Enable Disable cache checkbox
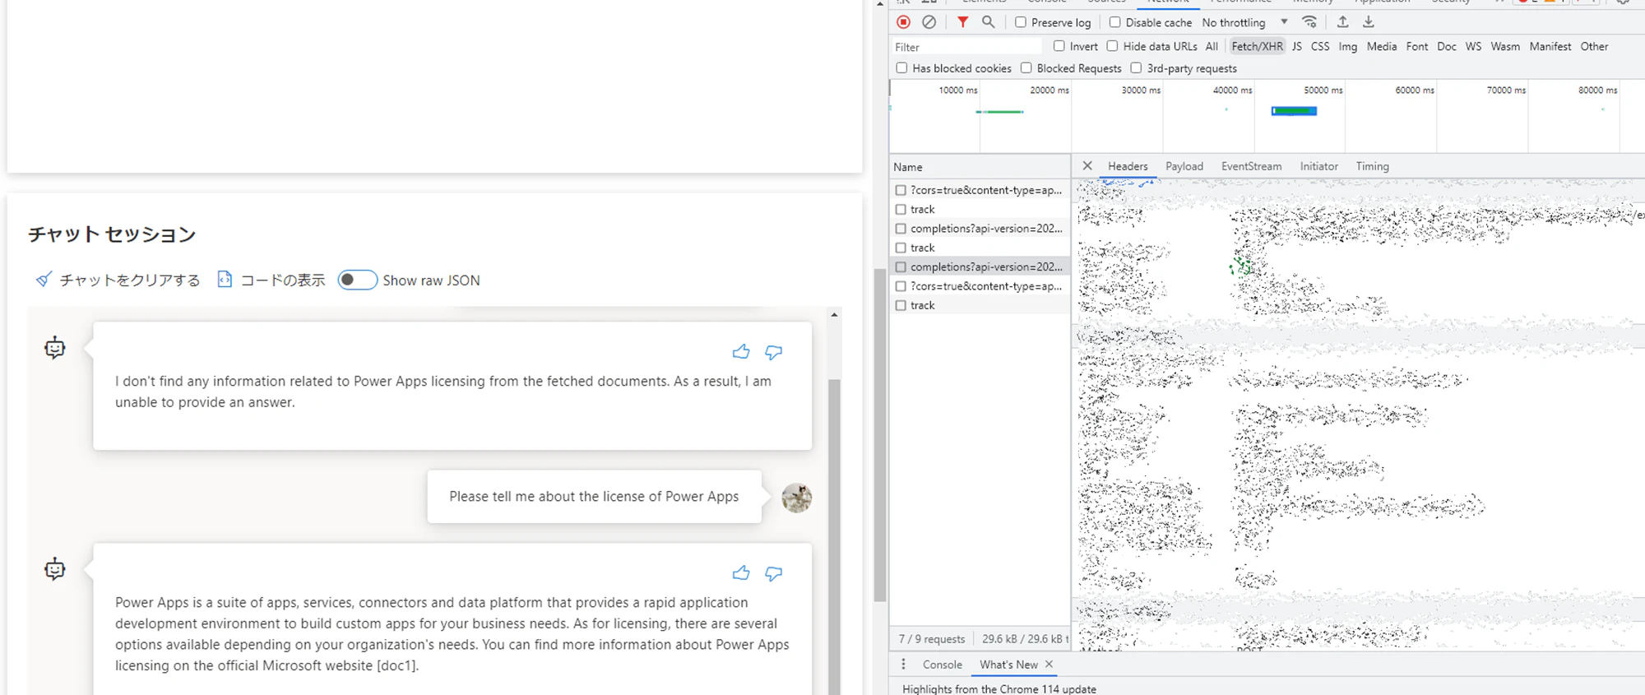1645x695 pixels. click(1114, 22)
